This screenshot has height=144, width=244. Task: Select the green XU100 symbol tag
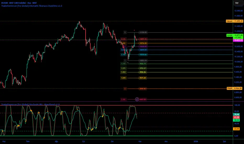click(x=230, y=35)
